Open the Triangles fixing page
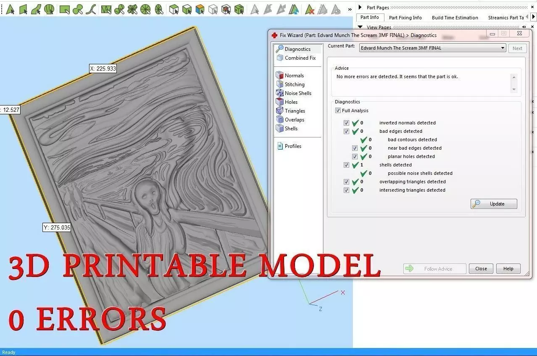Image resolution: width=537 pixels, height=356 pixels. (x=291, y=111)
